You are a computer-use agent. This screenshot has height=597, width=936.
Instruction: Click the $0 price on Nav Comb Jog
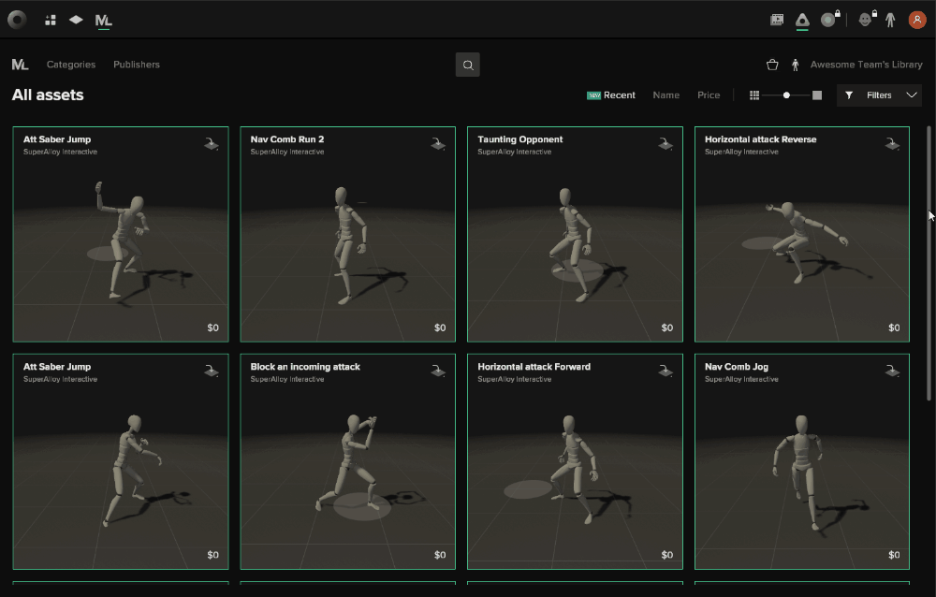point(894,555)
